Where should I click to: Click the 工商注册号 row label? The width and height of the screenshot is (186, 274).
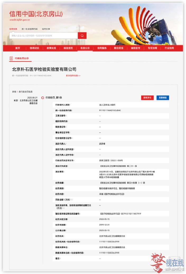(x=61, y=116)
